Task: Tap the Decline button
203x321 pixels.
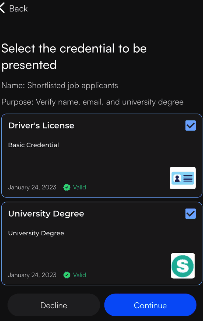Action: [x=54, y=305]
